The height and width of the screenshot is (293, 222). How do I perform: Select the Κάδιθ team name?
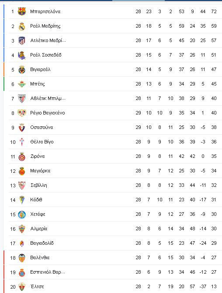[x=36, y=200]
